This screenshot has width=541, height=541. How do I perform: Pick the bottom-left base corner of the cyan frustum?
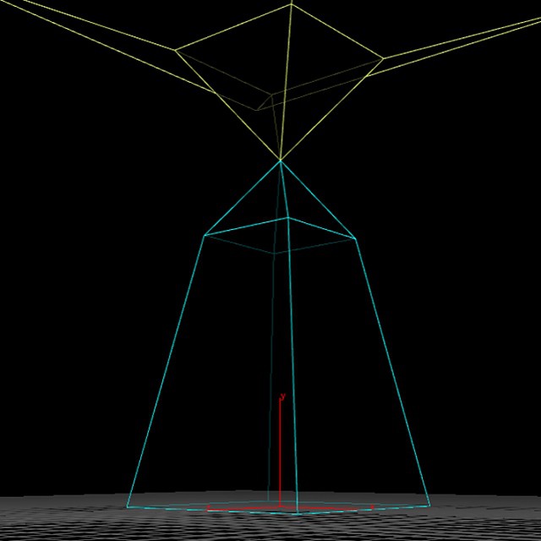(x=128, y=506)
